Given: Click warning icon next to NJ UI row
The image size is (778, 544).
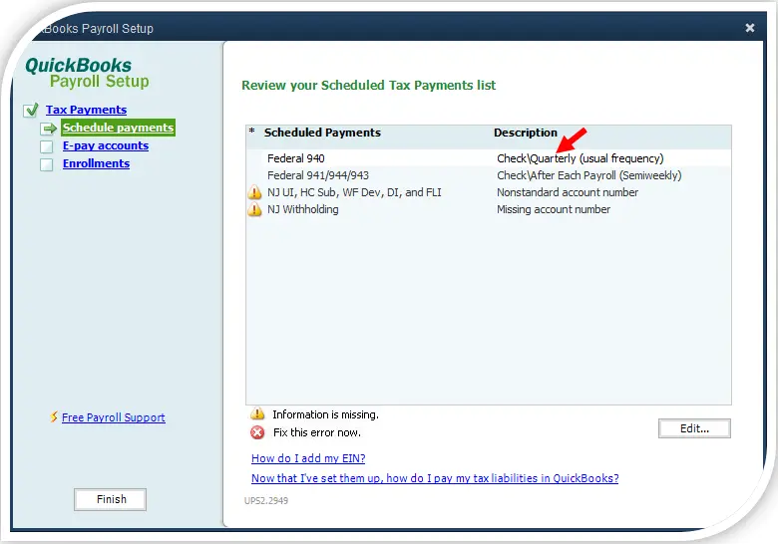Looking at the screenshot, I should (x=254, y=193).
